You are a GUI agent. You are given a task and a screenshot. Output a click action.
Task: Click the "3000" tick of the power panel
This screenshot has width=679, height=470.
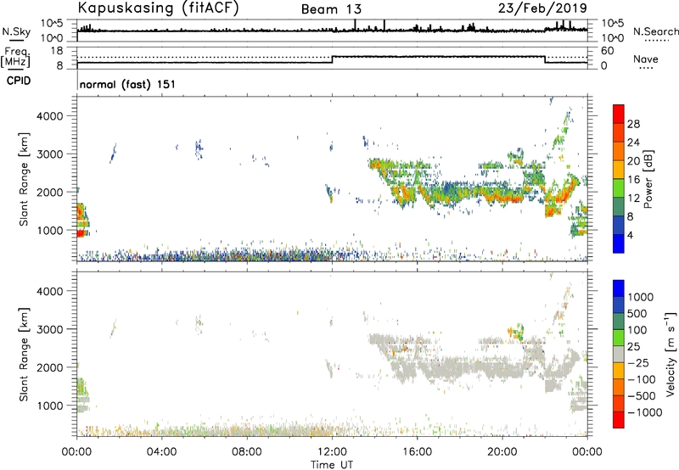(50, 154)
